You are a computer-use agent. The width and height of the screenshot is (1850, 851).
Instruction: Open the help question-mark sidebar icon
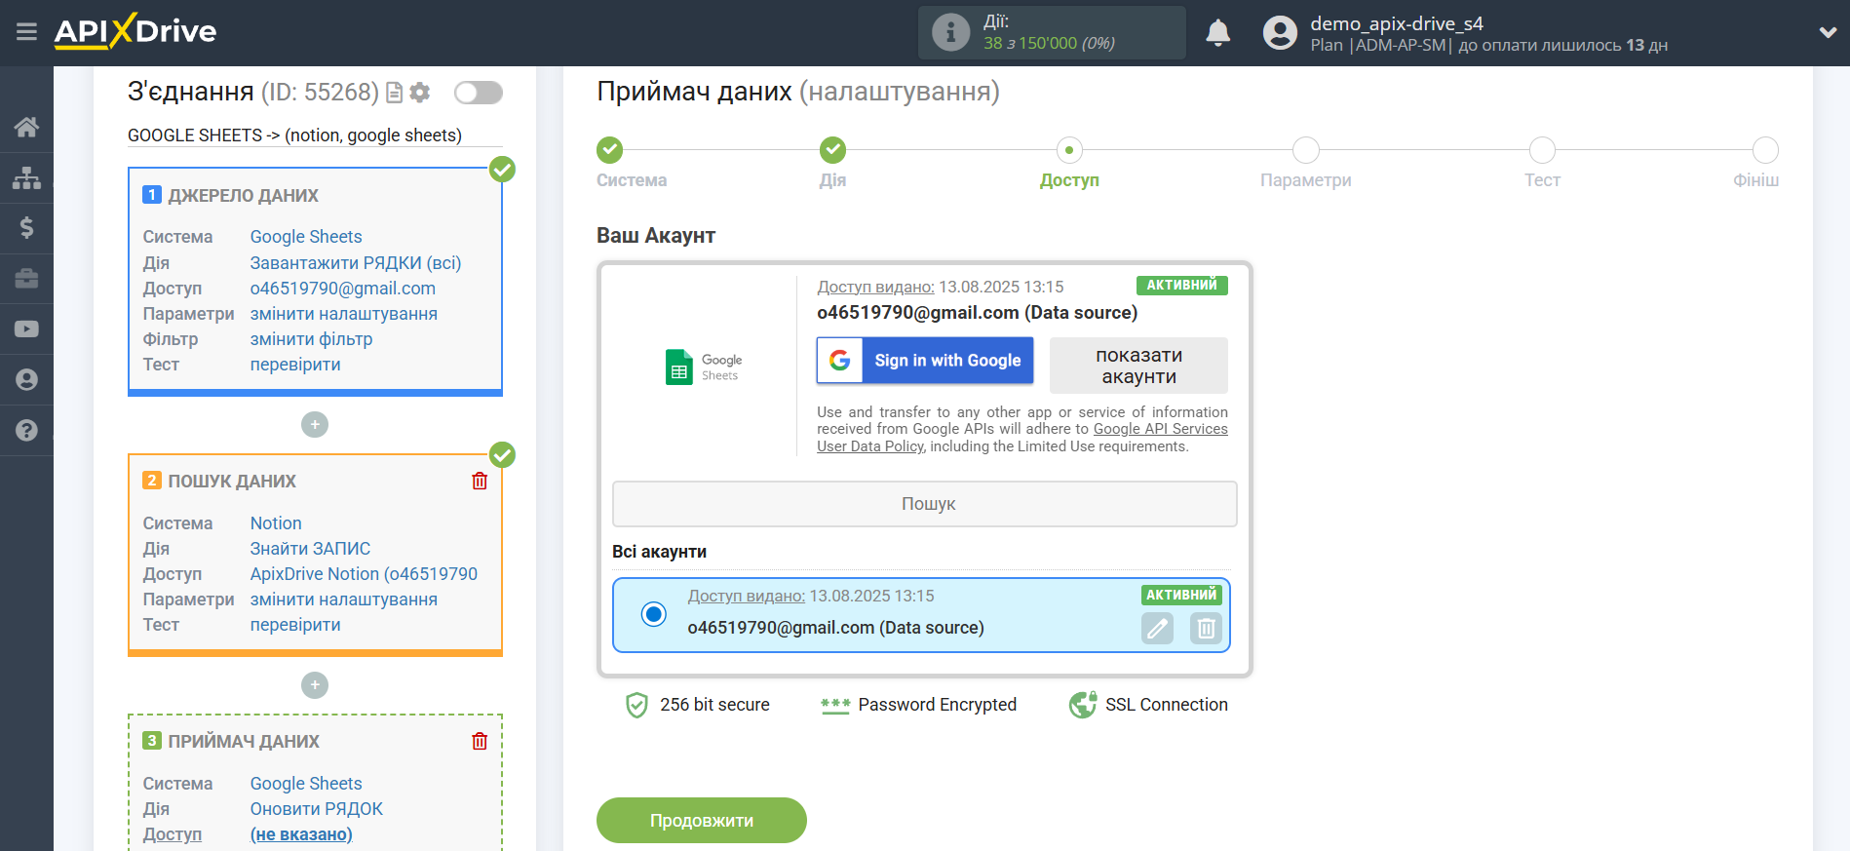26,431
